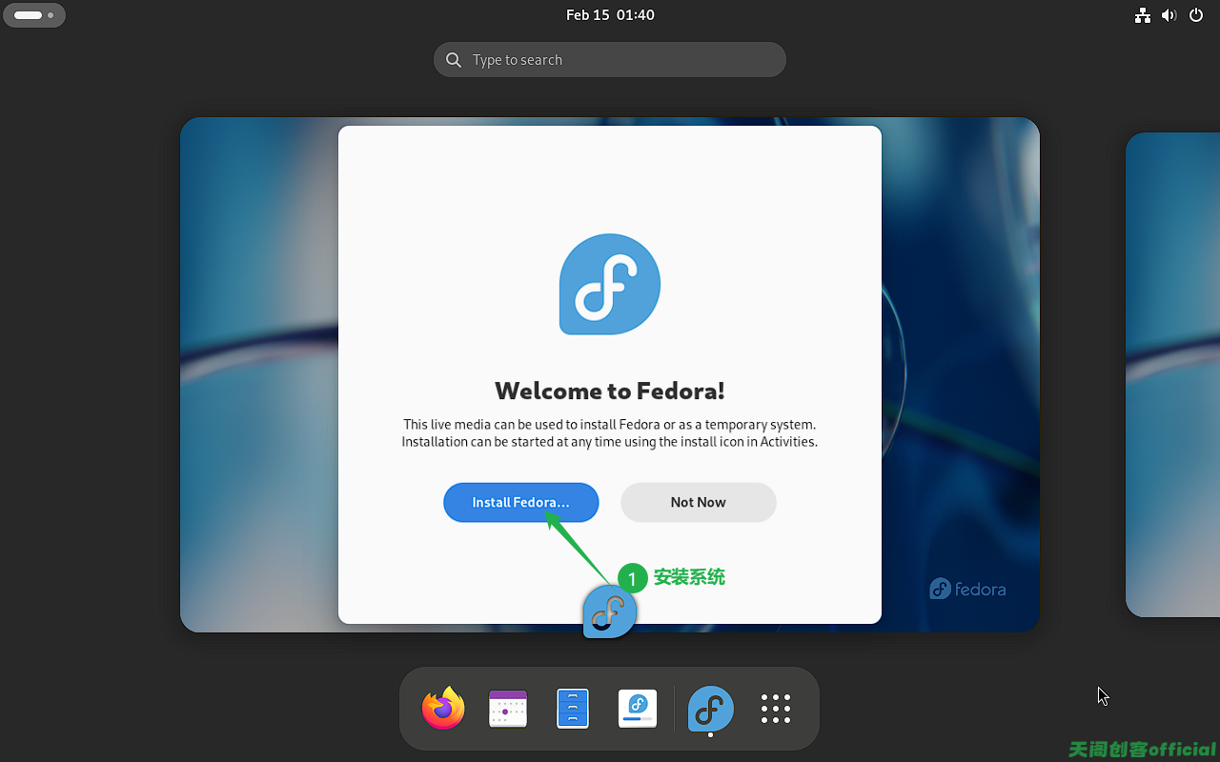Switch to the second workspace thumbnail
1220x762 pixels.
[1173, 374]
